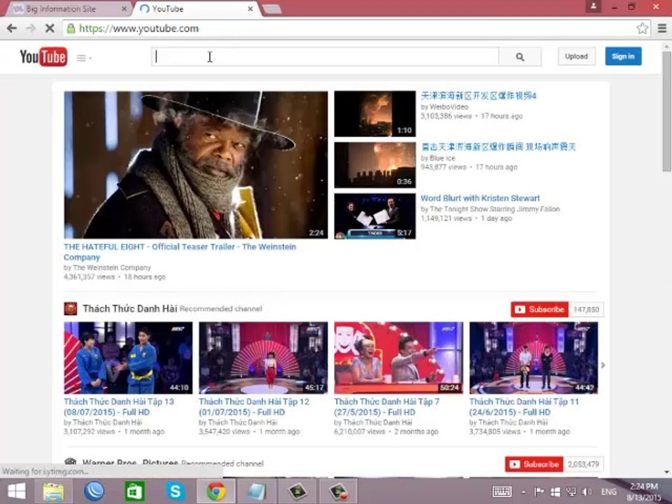This screenshot has width=672, height=504.
Task: Click the Action Center flag icon
Action: tap(539, 492)
